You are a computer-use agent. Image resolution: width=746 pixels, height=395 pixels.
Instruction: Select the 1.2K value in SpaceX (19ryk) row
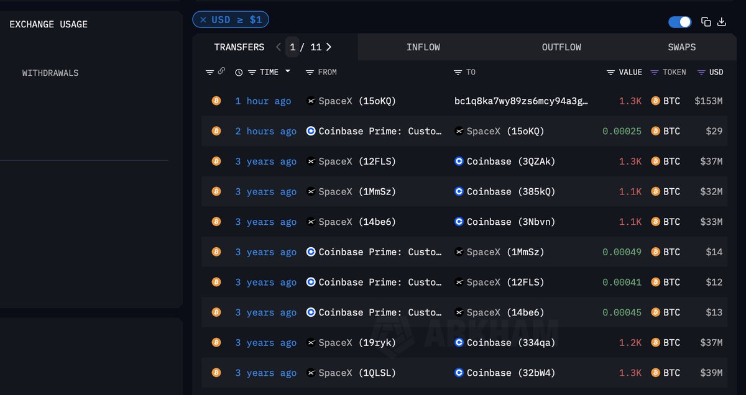click(x=630, y=343)
